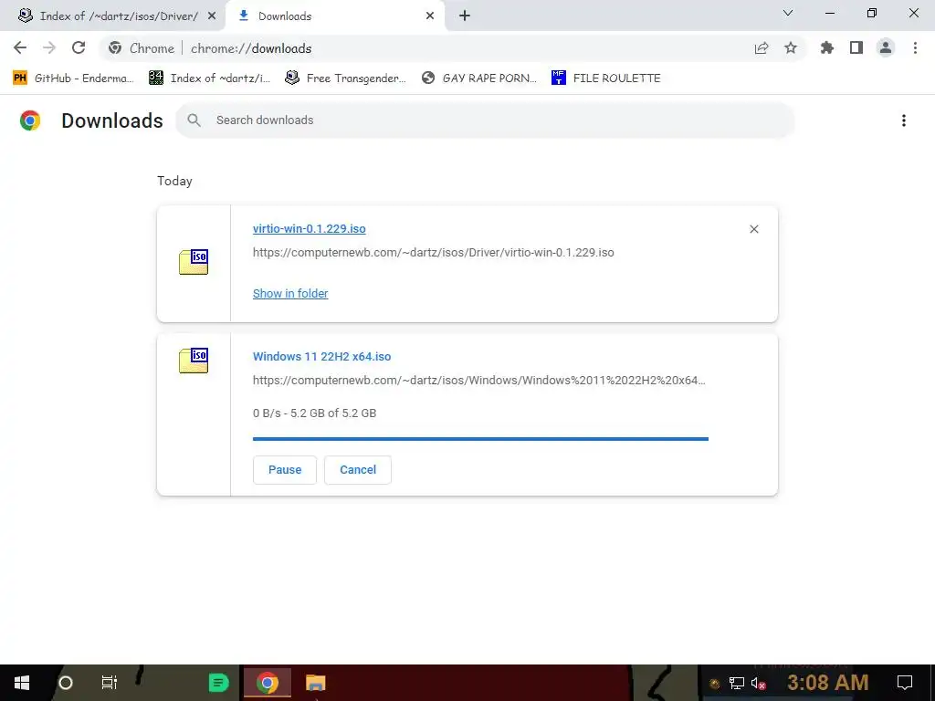
Task: Open the tab search chevron
Action: pos(788,13)
